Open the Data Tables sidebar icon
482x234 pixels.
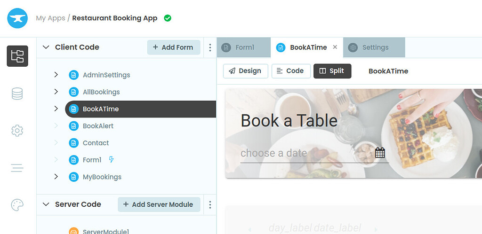[x=17, y=94]
